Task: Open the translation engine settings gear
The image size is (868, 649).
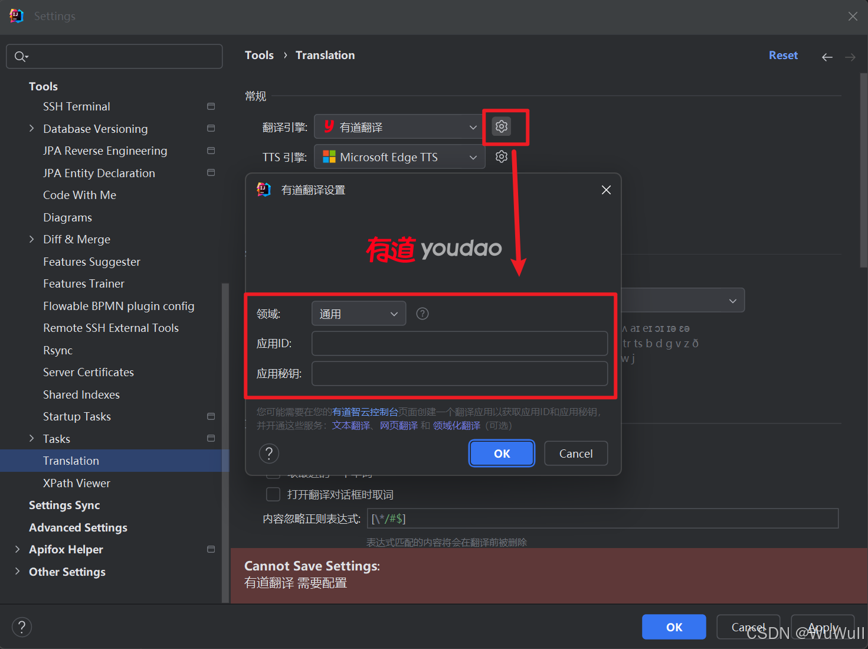Action: (502, 126)
